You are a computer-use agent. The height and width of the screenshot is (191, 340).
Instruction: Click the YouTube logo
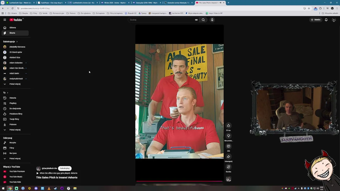tap(16, 20)
